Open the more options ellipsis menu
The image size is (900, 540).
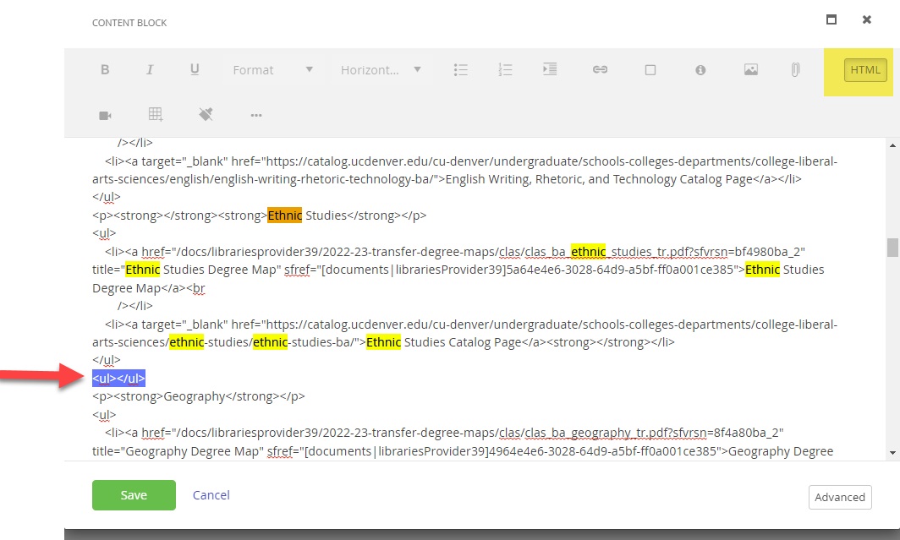pos(255,113)
